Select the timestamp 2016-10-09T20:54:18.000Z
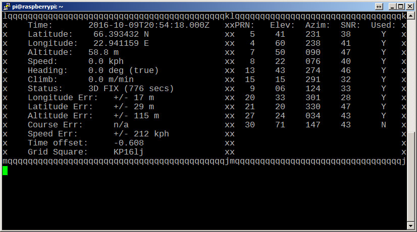 (x=148, y=26)
